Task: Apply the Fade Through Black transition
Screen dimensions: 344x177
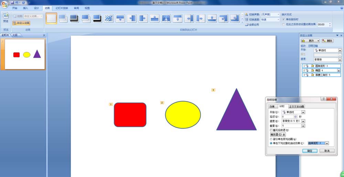Action: pos(74,19)
